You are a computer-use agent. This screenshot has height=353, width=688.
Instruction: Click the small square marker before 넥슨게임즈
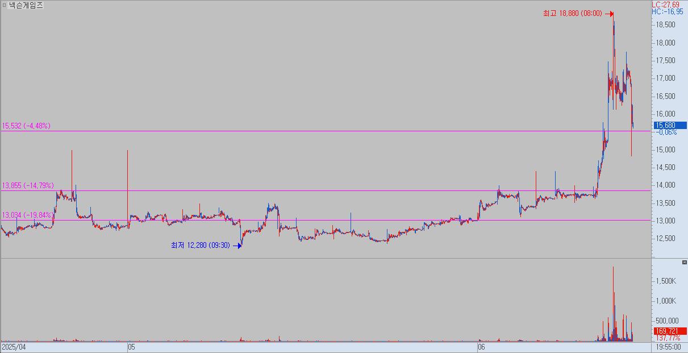click(4, 5)
